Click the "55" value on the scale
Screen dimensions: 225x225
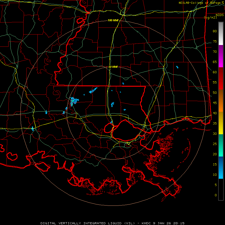[x=215, y=82]
